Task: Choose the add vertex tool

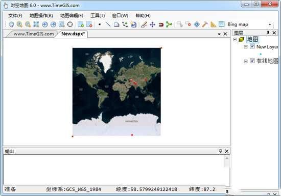Action: pyautogui.click(x=125, y=24)
